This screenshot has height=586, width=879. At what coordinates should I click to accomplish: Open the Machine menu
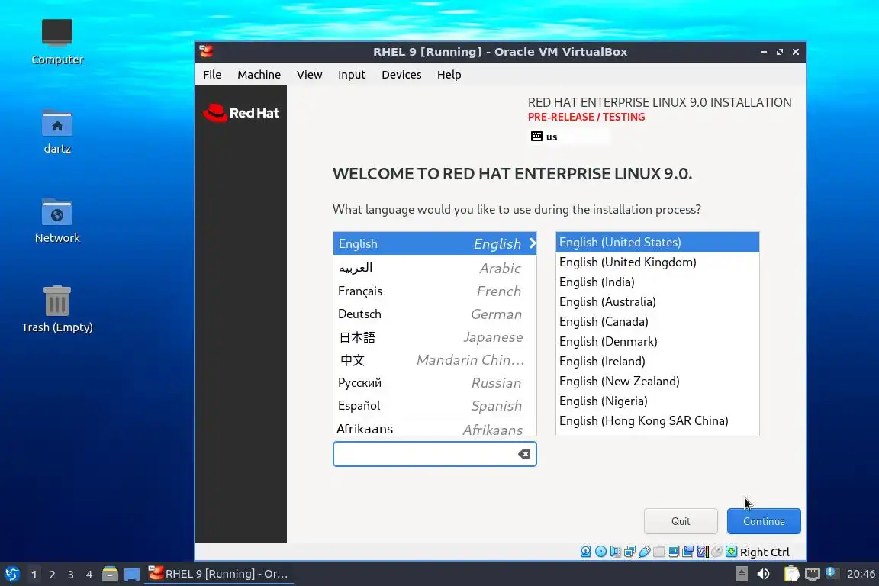point(259,75)
